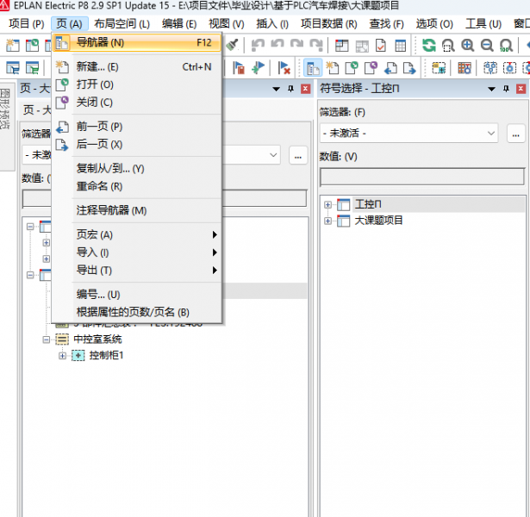Click the yellow dashed box with plus icon
This screenshot has width=530, height=517.
point(439,68)
